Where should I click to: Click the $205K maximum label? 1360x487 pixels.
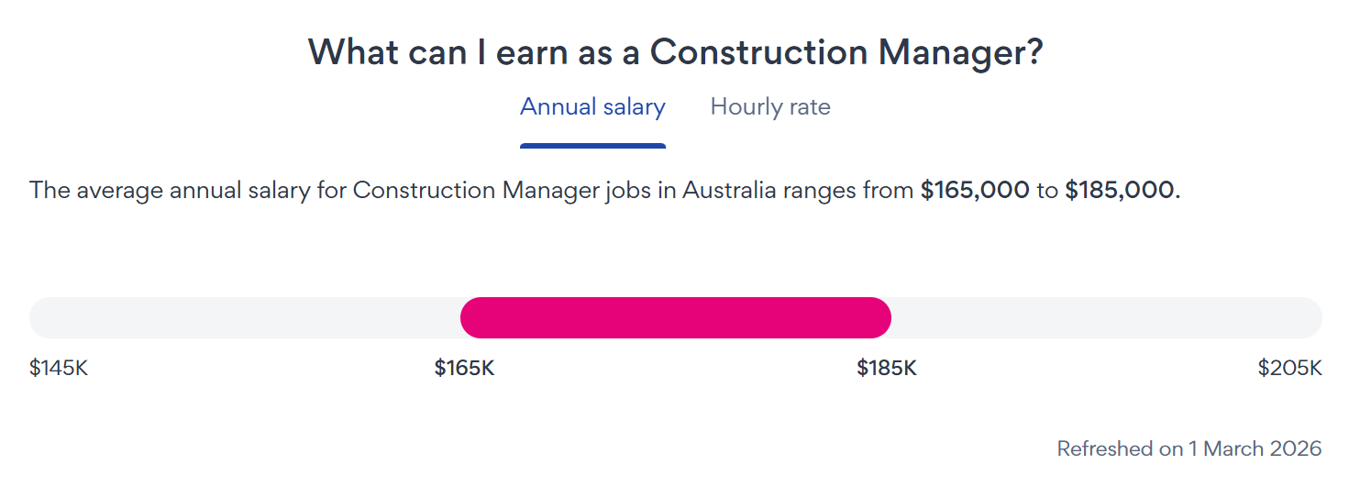tap(1289, 369)
